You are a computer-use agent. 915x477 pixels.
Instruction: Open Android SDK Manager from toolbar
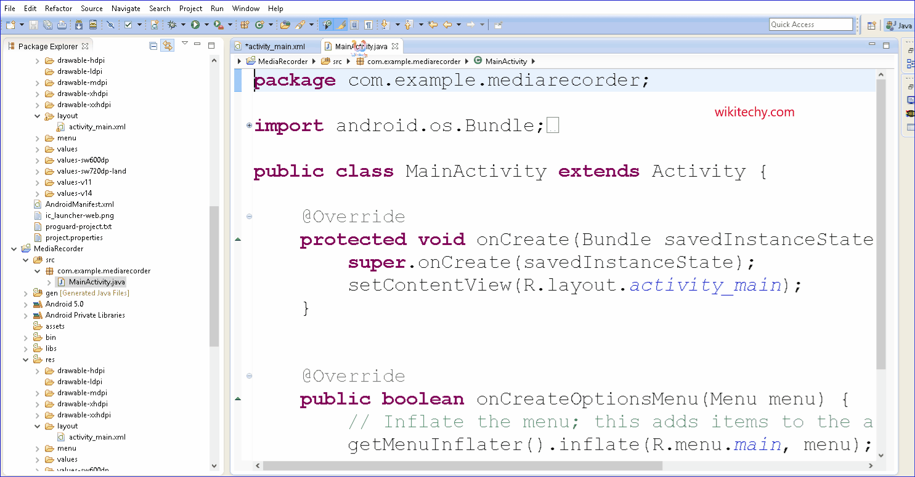pyautogui.click(x=79, y=25)
